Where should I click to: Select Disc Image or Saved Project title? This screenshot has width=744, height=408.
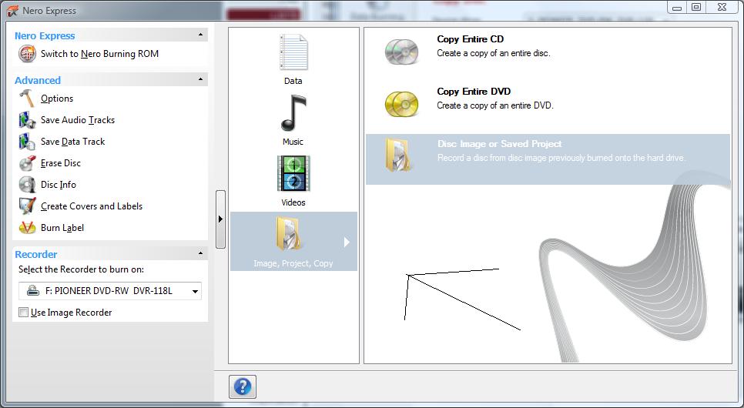click(x=500, y=143)
